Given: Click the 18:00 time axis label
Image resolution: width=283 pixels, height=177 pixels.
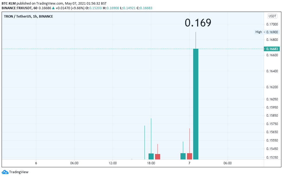Looking at the screenshot, I should point(151,163).
